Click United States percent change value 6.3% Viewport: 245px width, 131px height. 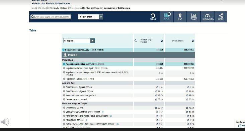[x=192, y=73]
